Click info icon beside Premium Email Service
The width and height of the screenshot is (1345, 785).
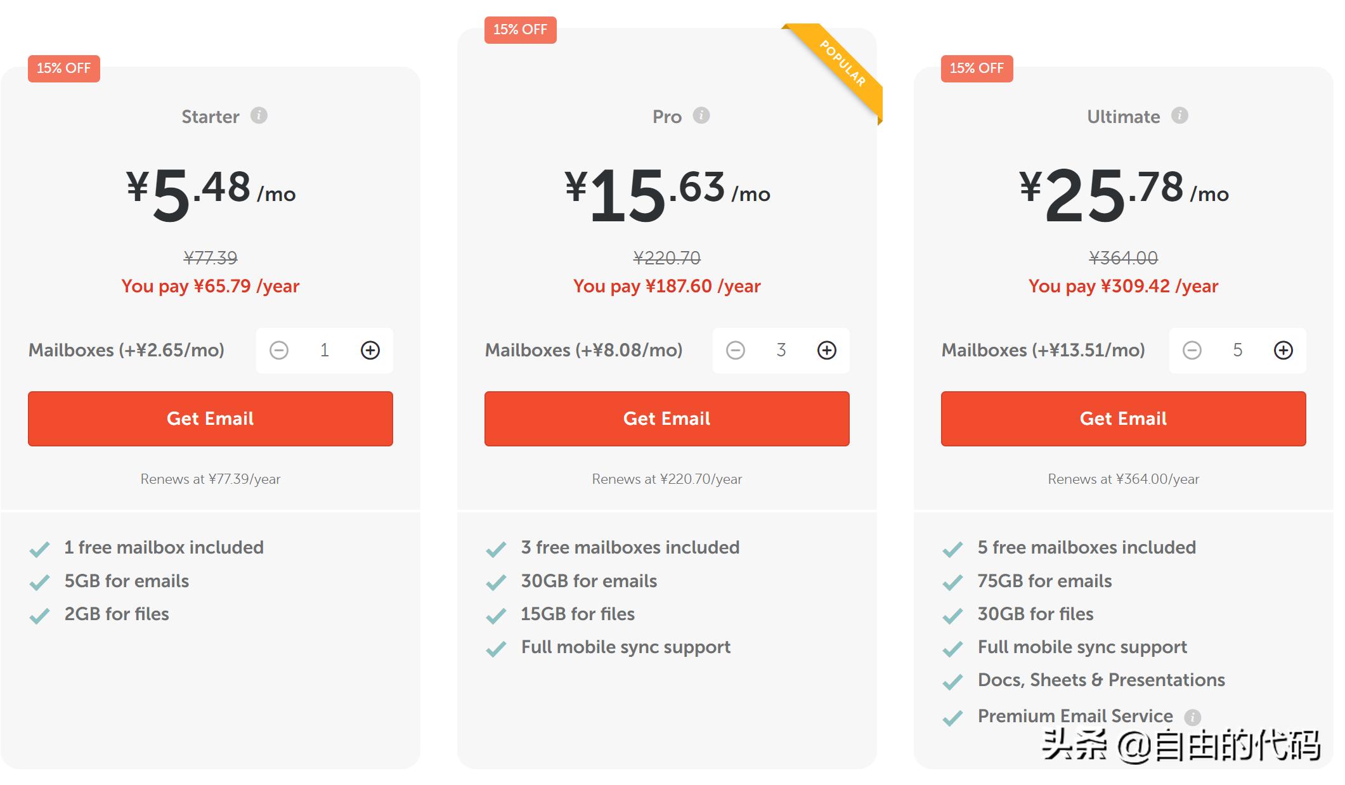coord(1192,717)
